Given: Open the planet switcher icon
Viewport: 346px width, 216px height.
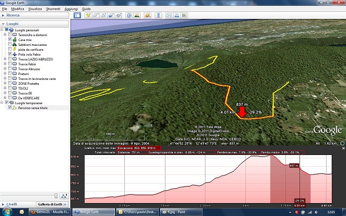Looking at the screenshot, I should [148, 15].
